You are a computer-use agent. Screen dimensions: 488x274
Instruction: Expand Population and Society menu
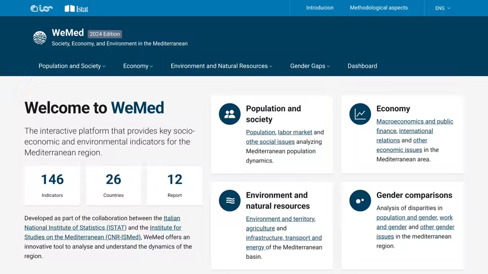pyautogui.click(x=72, y=66)
